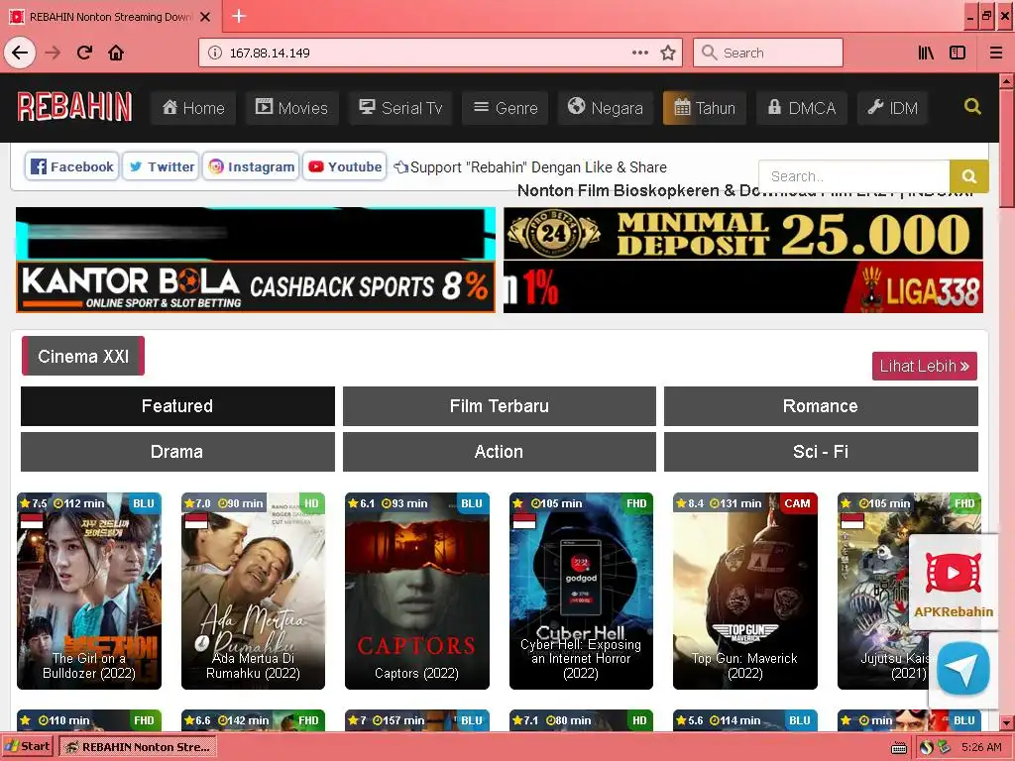The height and width of the screenshot is (761, 1015).
Task: Expand the Genre menu
Action: pyautogui.click(x=505, y=107)
